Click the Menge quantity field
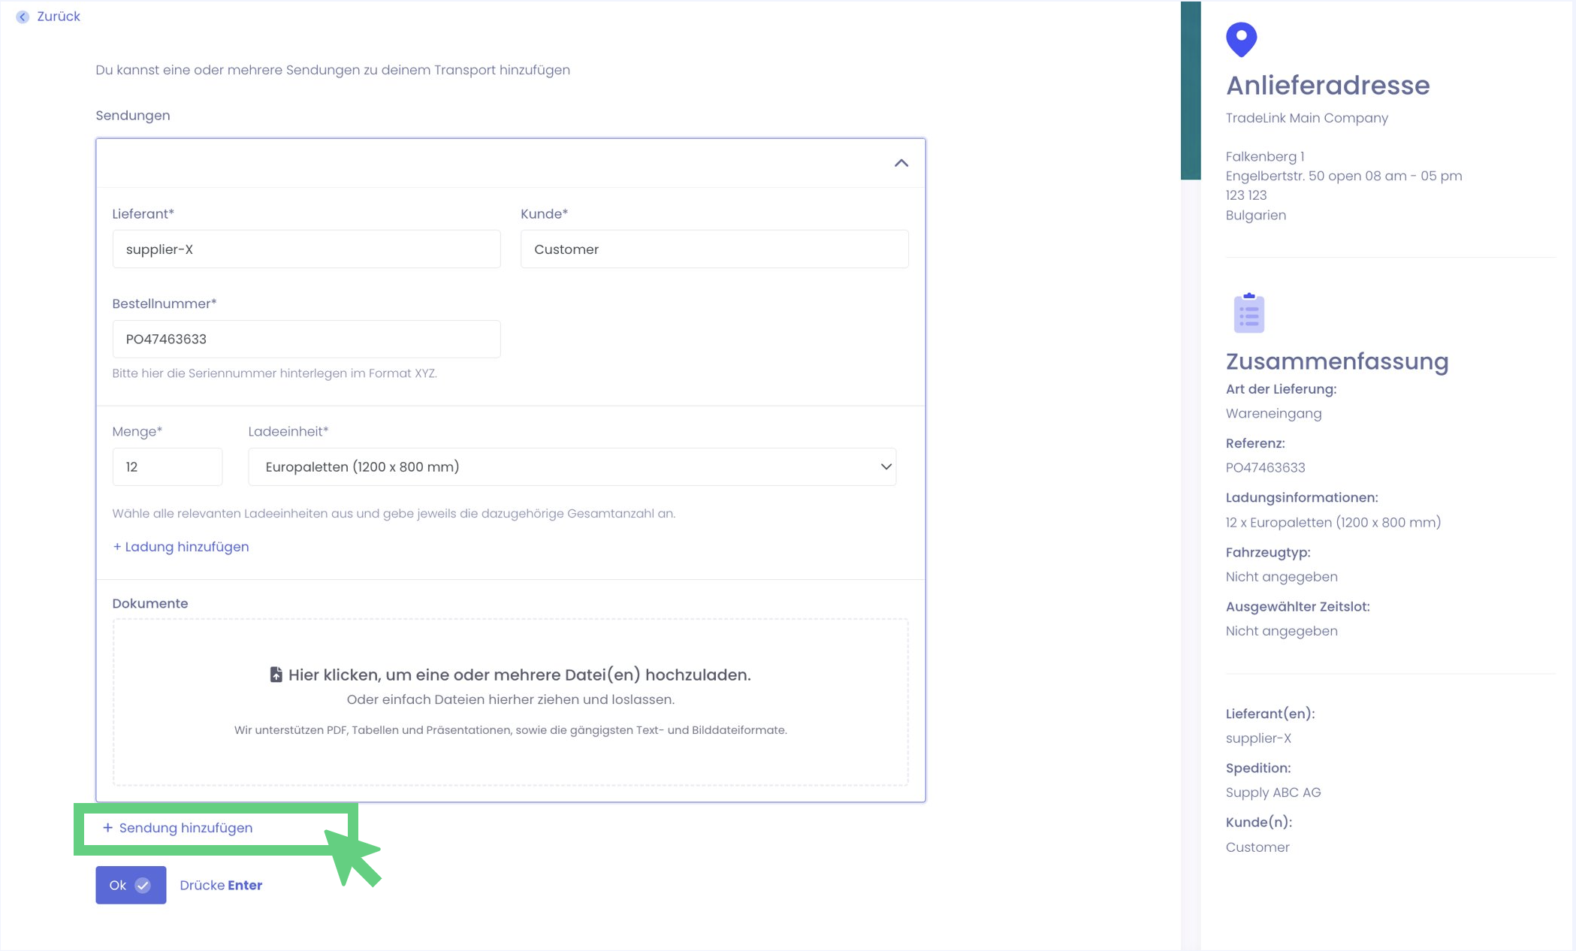 click(167, 467)
